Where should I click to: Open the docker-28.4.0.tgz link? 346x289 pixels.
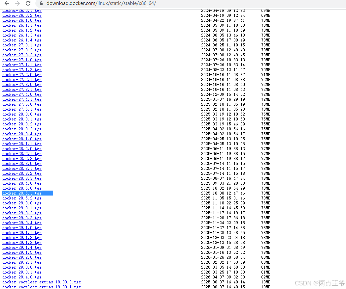22,183
